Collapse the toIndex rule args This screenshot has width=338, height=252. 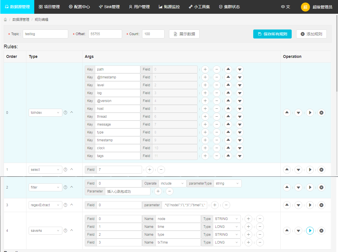pyautogui.click(x=72, y=112)
